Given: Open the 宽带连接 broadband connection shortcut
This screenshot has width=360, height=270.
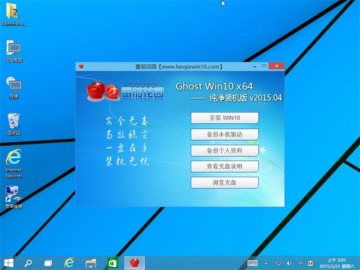Looking at the screenshot, I should coord(13,197).
